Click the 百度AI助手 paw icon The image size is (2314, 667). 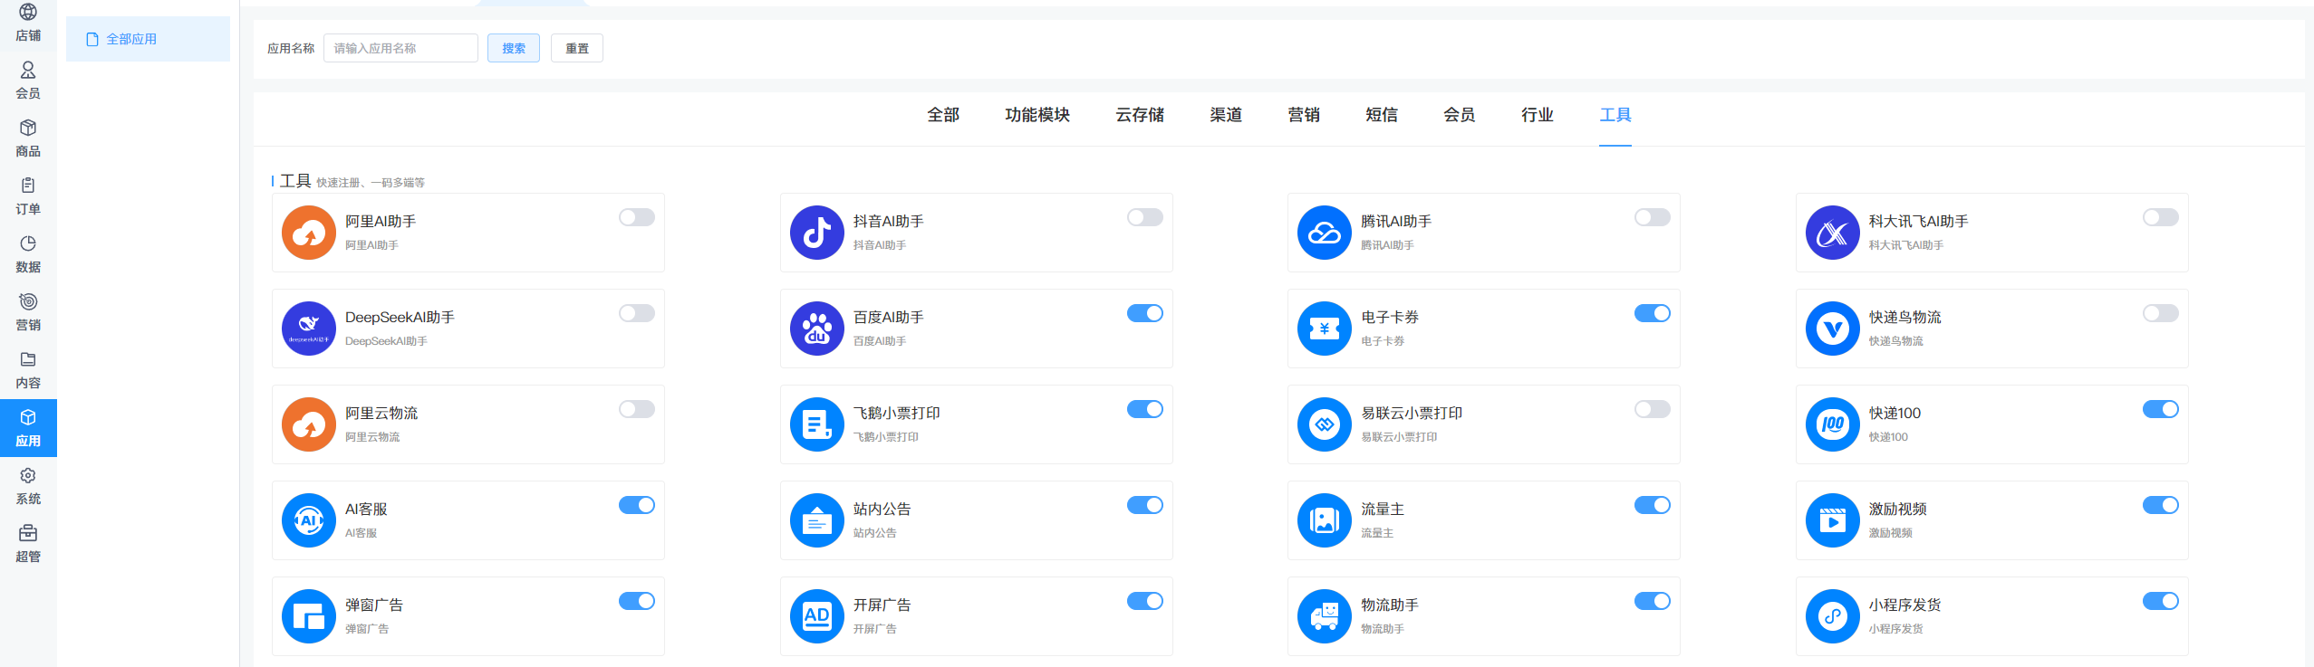817,329
